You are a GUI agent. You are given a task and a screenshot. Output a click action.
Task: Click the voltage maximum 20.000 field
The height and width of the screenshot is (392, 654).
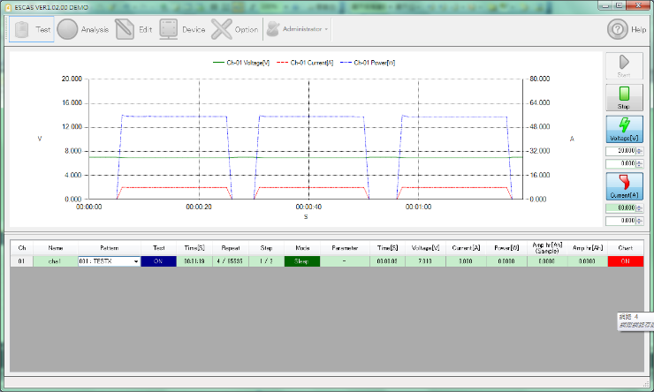pos(618,151)
